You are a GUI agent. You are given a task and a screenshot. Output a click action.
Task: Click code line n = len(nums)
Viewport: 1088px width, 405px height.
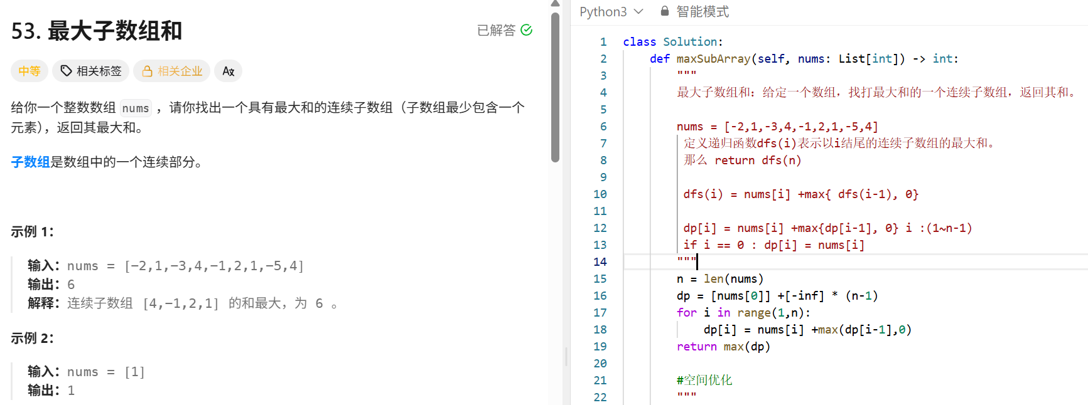click(720, 279)
